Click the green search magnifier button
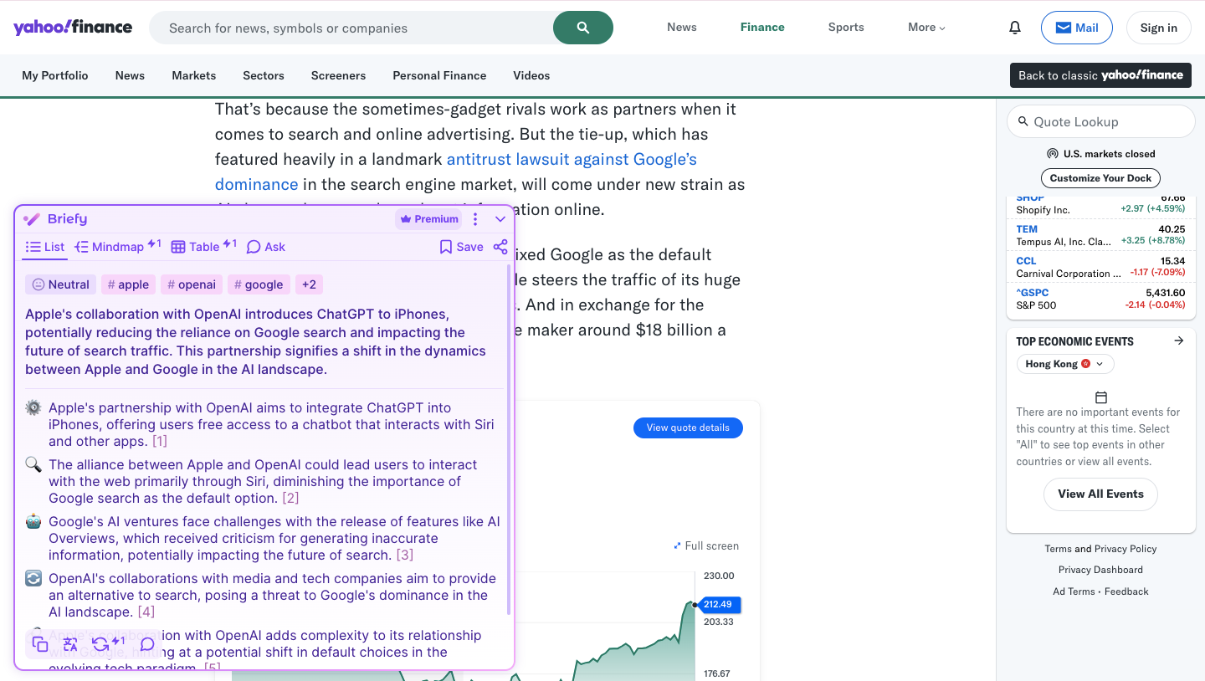Screen dimensions: 1205x681 (x=583, y=28)
